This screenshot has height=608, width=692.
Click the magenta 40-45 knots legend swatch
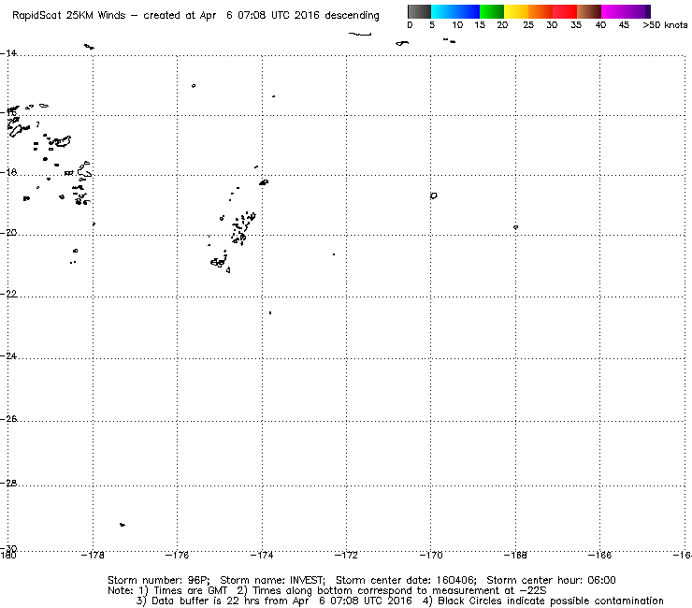tap(613, 11)
